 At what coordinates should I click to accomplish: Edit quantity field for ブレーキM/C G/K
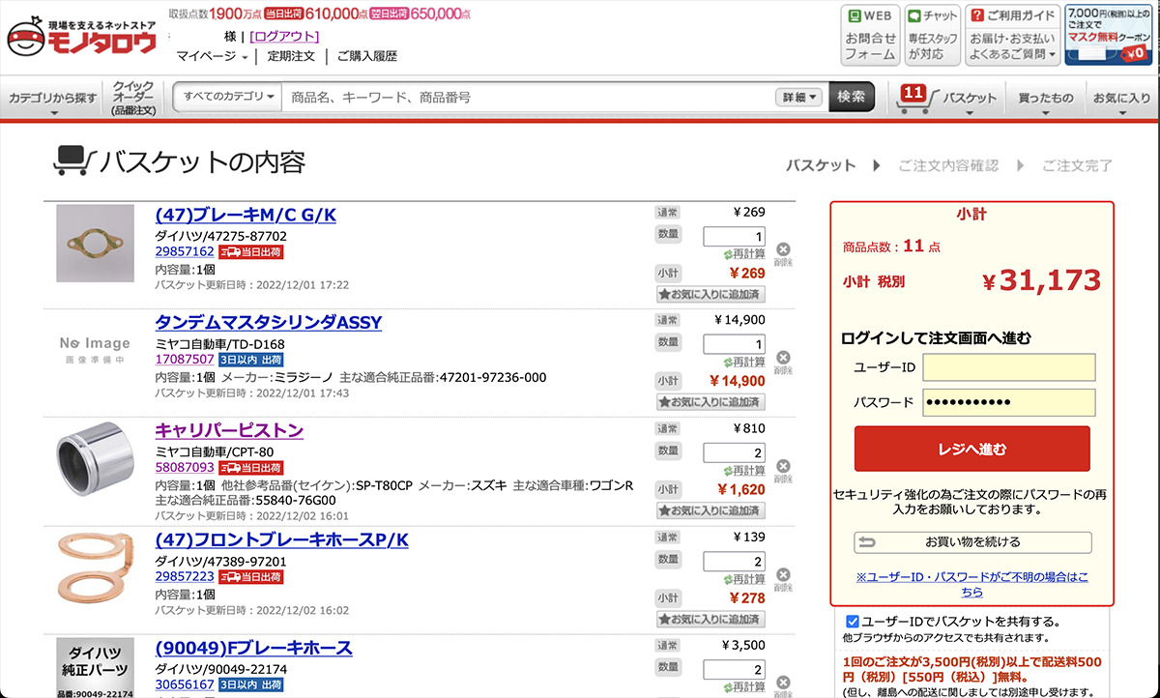click(x=735, y=236)
